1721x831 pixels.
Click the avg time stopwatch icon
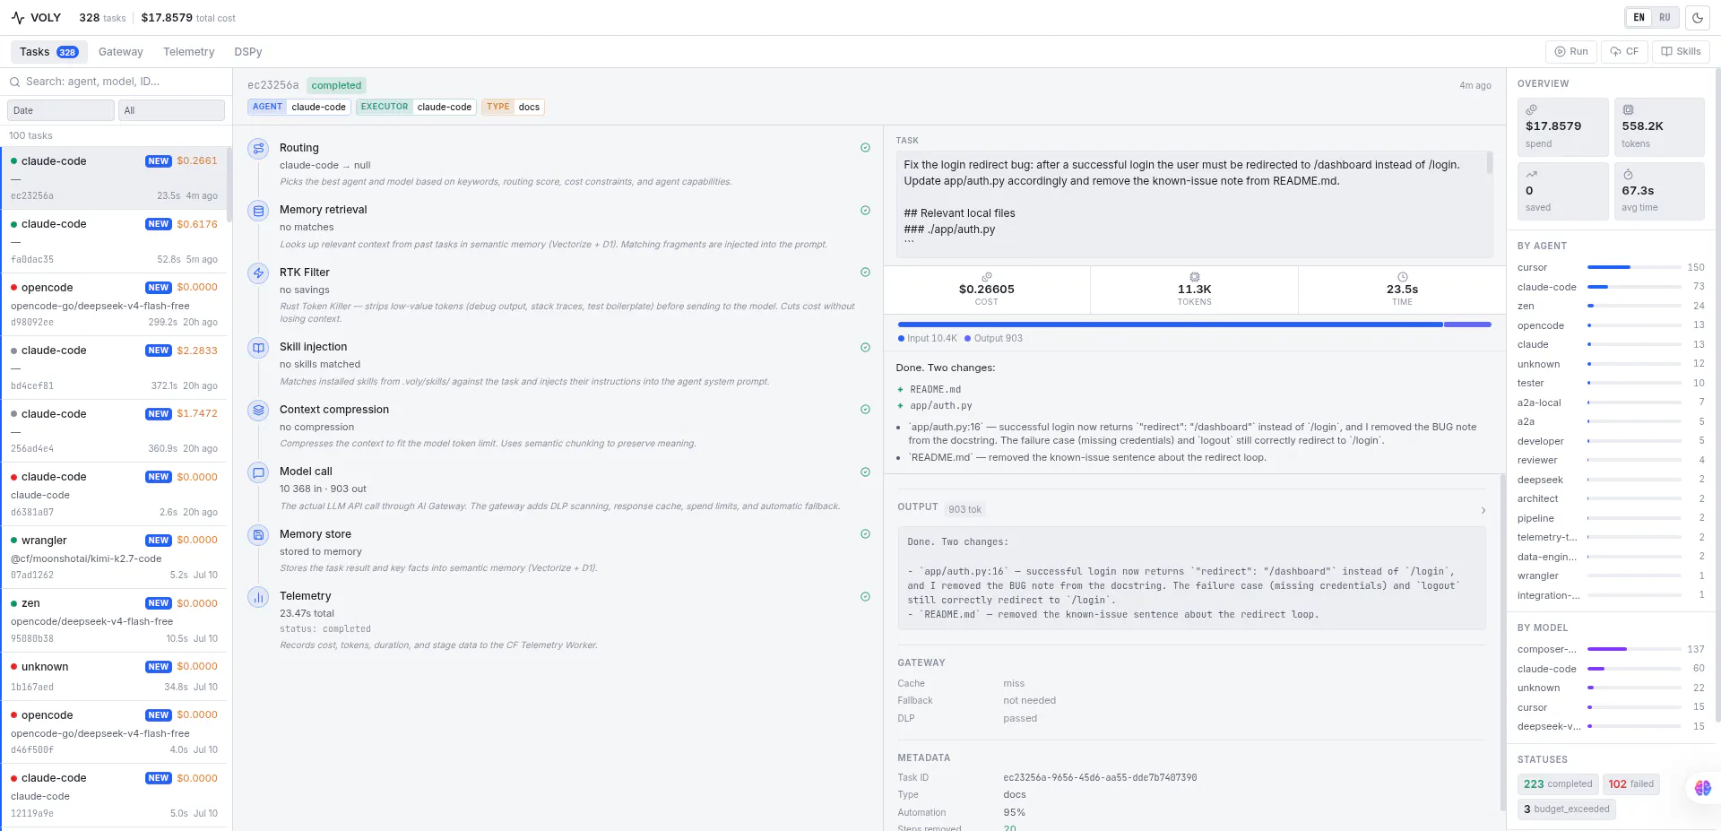coord(1628,174)
